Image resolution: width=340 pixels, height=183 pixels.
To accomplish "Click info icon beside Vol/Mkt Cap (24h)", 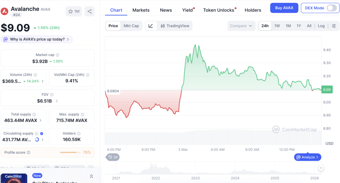I will click(88, 75).
